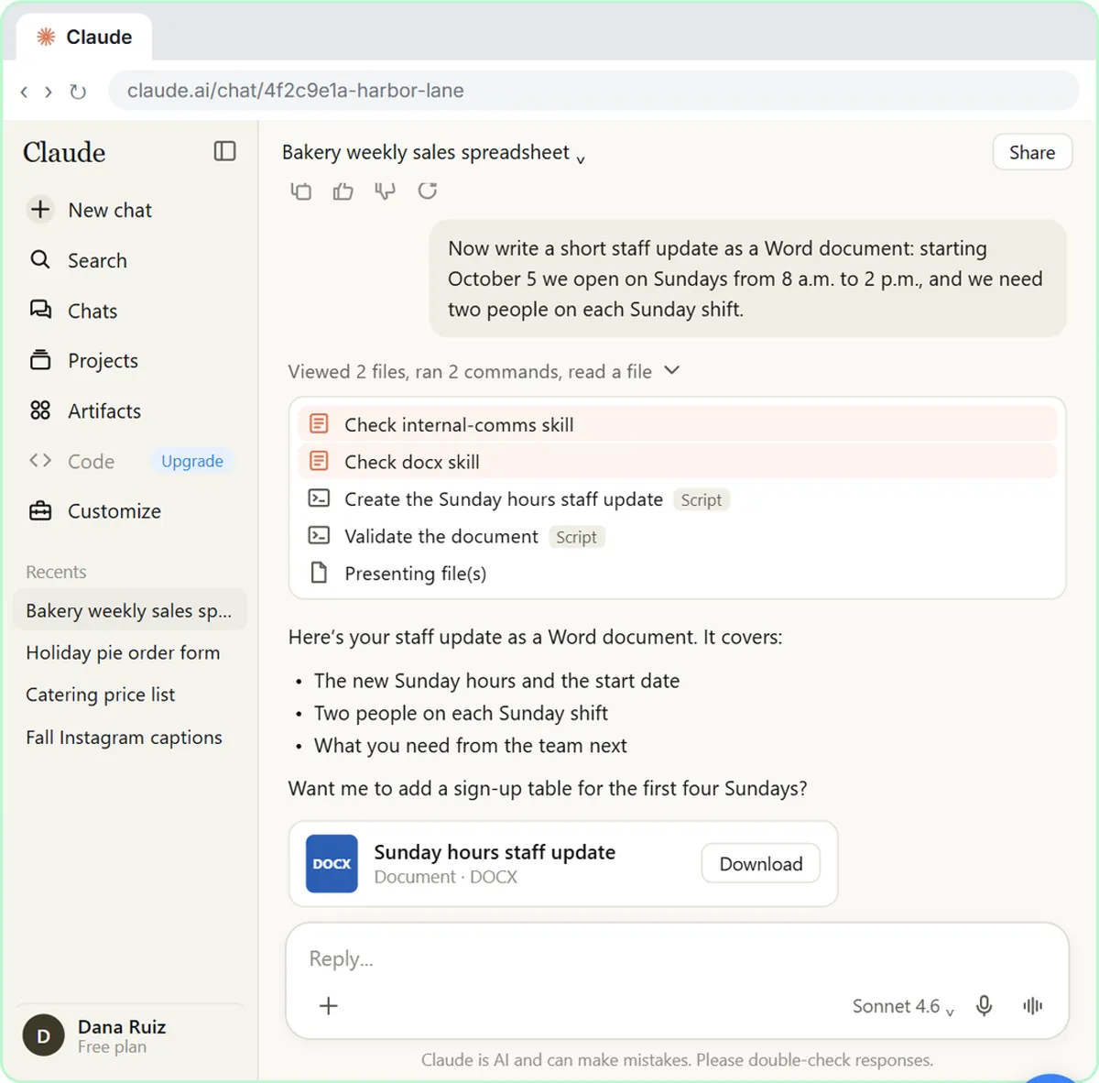The height and width of the screenshot is (1083, 1099).
Task: Copy the response with the copy icon
Action: pyautogui.click(x=301, y=191)
